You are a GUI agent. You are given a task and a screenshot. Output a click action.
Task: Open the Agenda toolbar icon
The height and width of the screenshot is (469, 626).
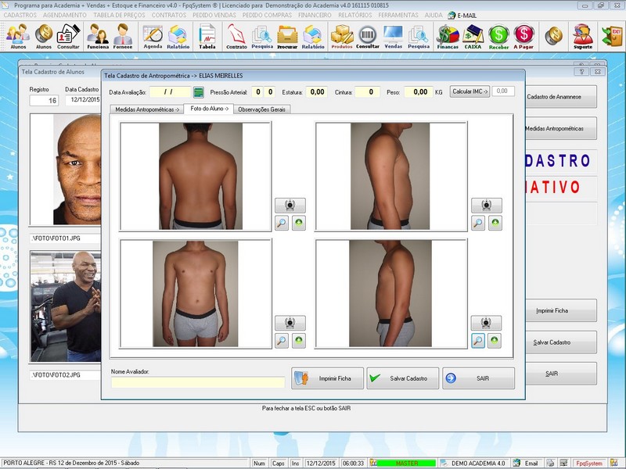(x=153, y=36)
